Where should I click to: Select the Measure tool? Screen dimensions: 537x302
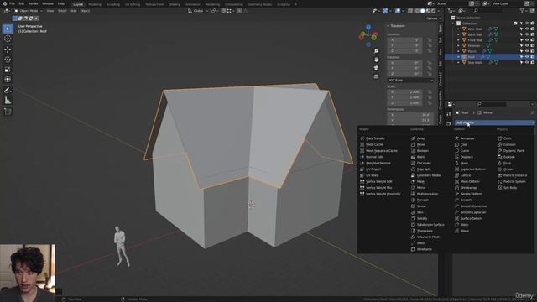(x=8, y=101)
